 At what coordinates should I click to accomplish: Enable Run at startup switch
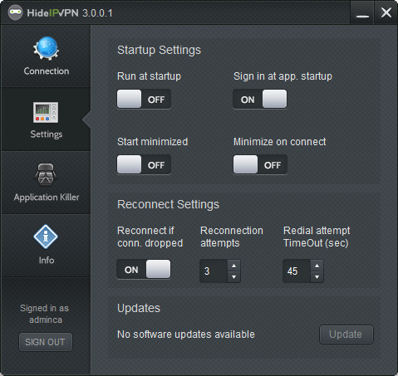click(144, 99)
